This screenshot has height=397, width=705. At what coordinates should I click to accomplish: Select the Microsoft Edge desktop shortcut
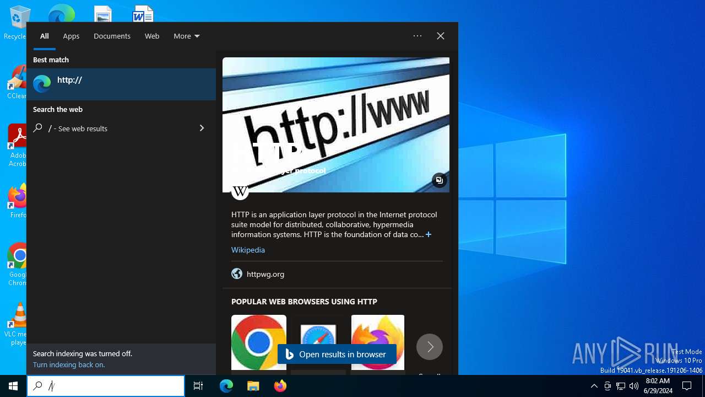point(61,13)
